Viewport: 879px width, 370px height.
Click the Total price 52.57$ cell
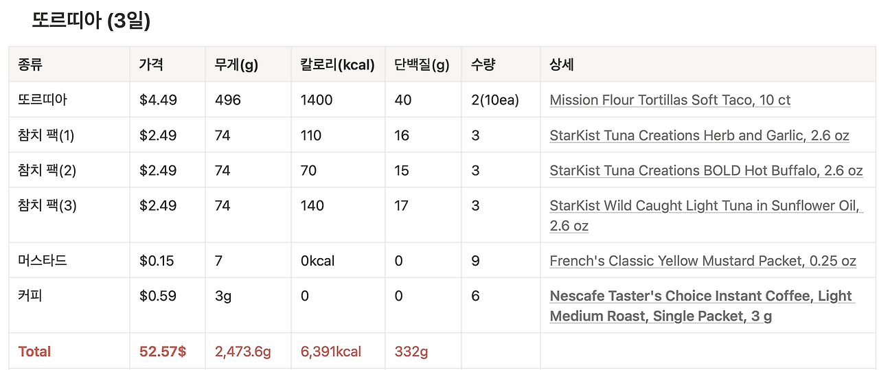click(163, 351)
